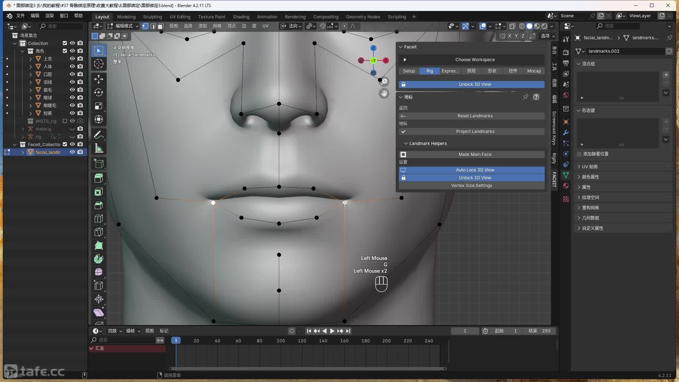Expand the metarig tree item
The image size is (679, 382).
coord(23,129)
